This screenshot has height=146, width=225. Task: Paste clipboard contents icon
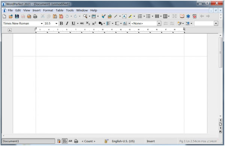click(55, 16)
